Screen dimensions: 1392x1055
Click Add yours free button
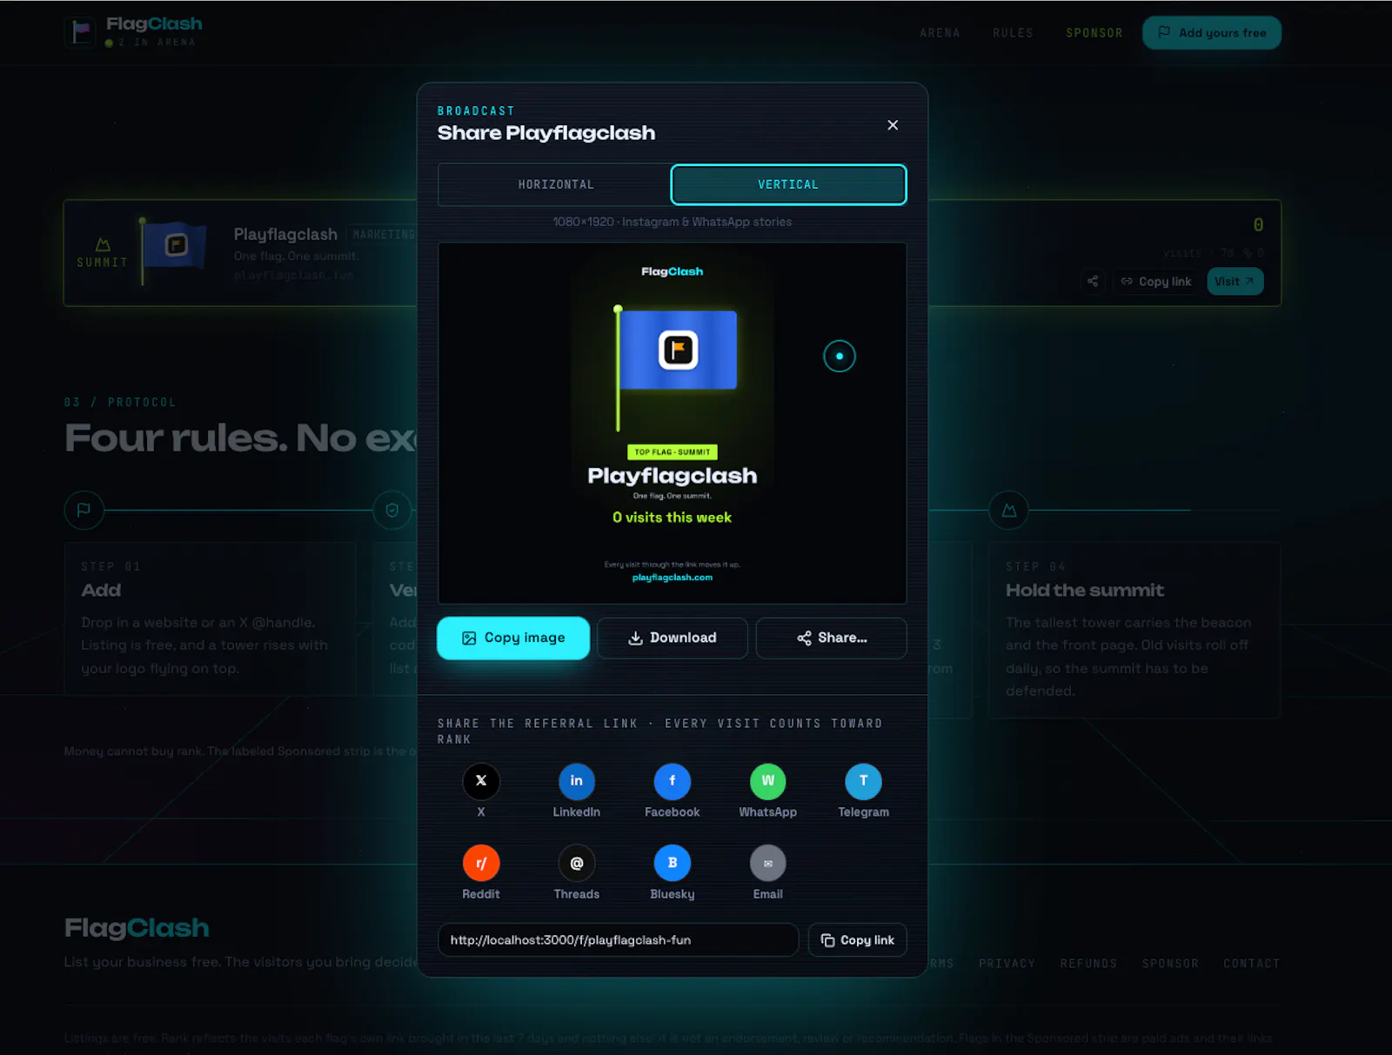coord(1212,33)
